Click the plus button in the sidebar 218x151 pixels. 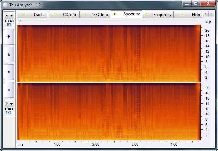(9, 37)
